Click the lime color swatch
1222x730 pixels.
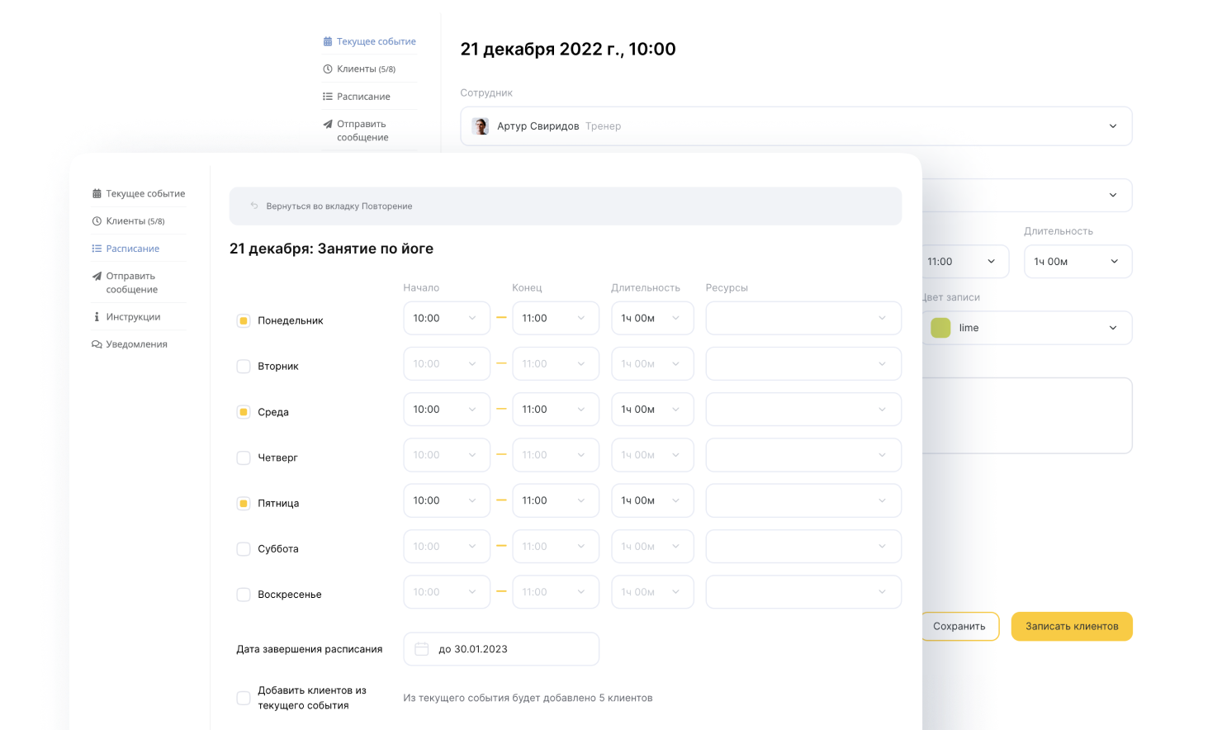click(x=940, y=328)
